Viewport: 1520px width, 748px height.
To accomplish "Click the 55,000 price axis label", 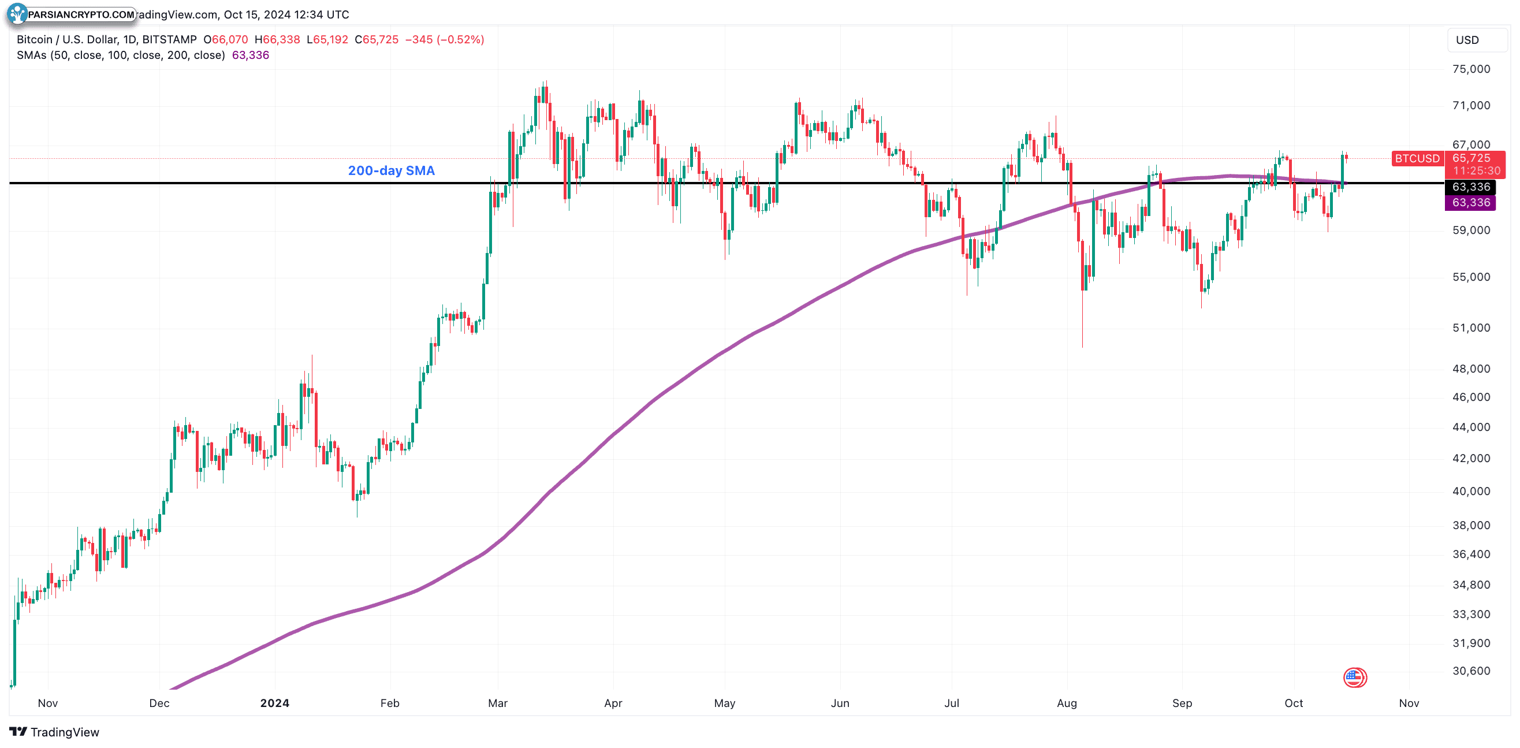I will tap(1471, 277).
